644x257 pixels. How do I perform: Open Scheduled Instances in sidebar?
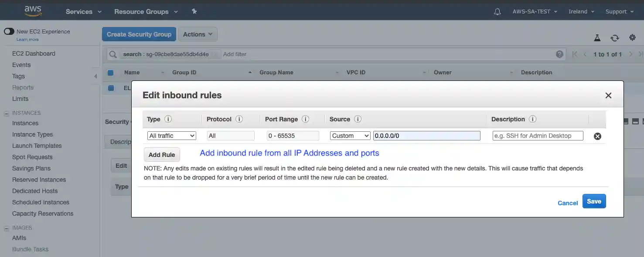[x=41, y=202]
